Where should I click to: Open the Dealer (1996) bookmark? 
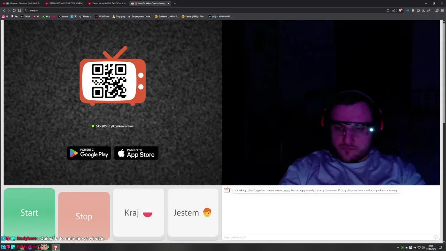pos(194,16)
